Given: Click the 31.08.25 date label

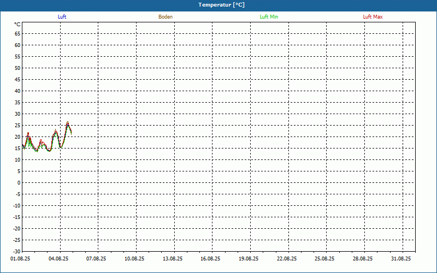Looking at the screenshot, I should pos(401,259).
